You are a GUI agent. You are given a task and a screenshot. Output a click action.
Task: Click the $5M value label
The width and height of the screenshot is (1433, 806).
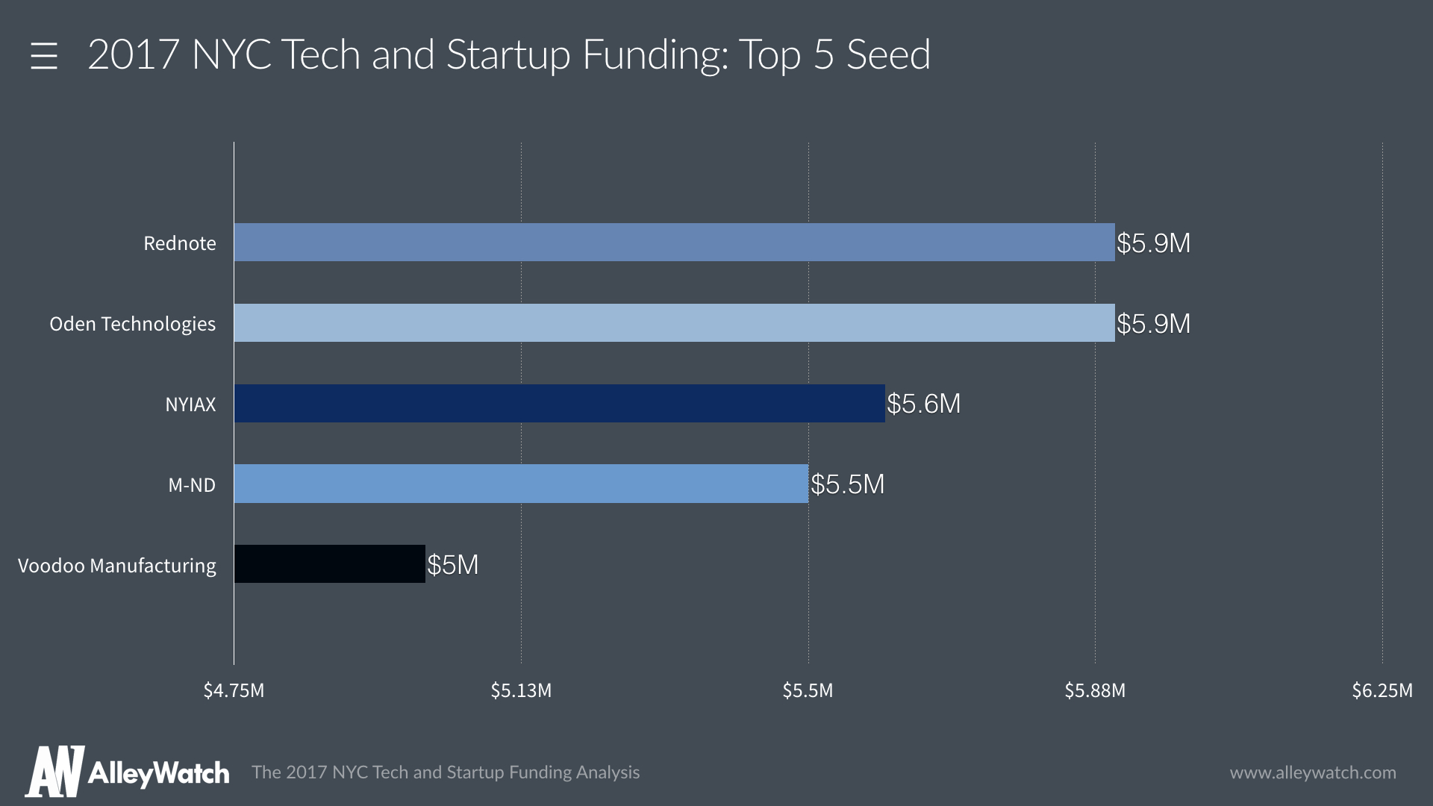pyautogui.click(x=452, y=565)
